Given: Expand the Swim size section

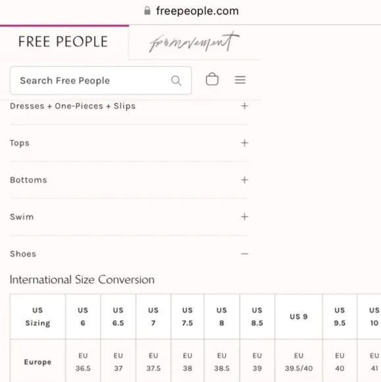Looking at the screenshot, I should click(129, 217).
